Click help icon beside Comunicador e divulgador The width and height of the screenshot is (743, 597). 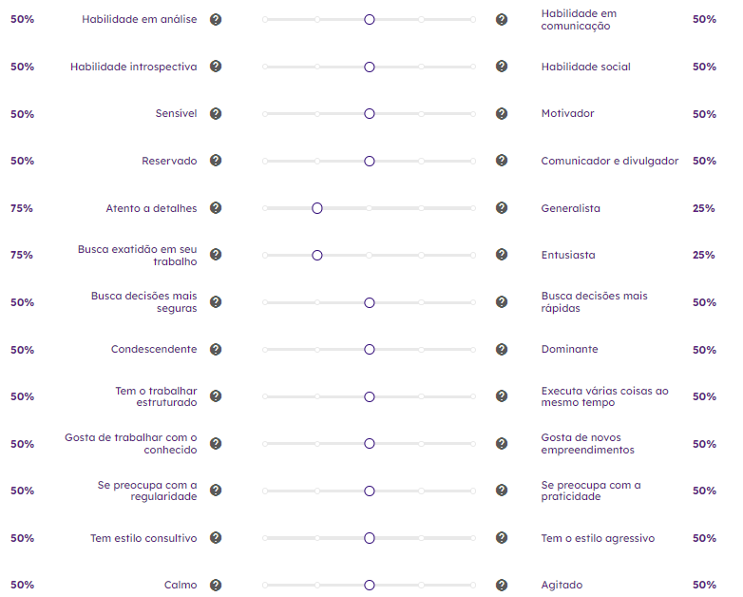[x=502, y=161]
